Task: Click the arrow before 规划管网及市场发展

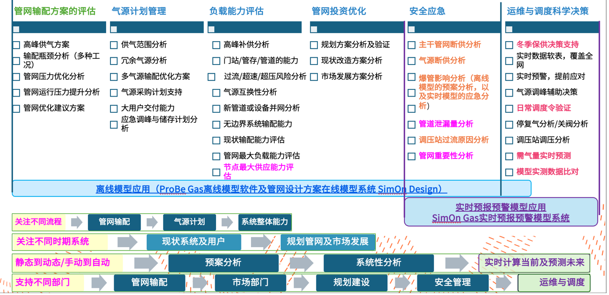Action: [261, 242]
